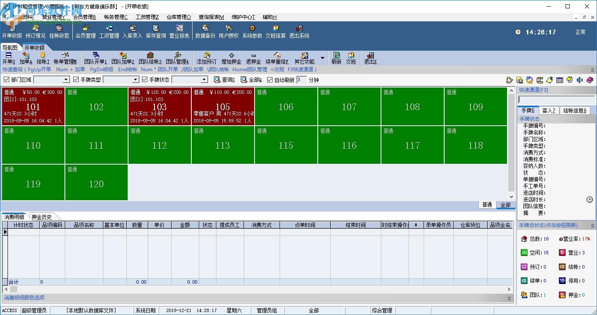Open 用户授权 user permissions
597x315 pixels.
coord(229,32)
